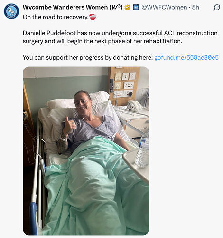Click the "On the road to recovery." text
This screenshot has height=238, width=223.
56,17
